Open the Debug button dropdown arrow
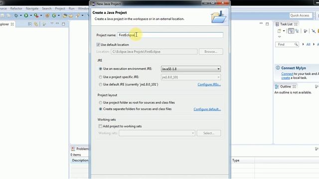319x179 pixels. (21, 15)
